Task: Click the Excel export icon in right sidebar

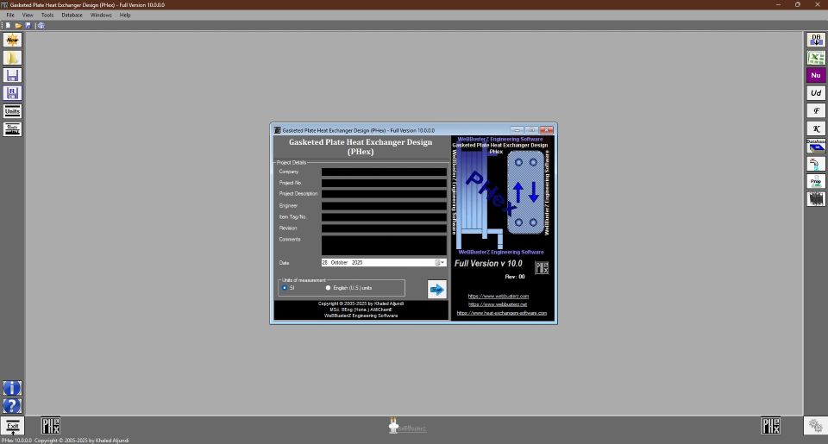Action: (x=816, y=58)
